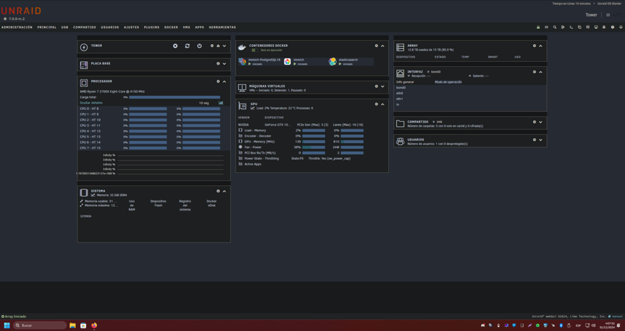Open Máquinas Virtuales settings gear
This screenshot has width=625, height=331.
click(x=376, y=86)
